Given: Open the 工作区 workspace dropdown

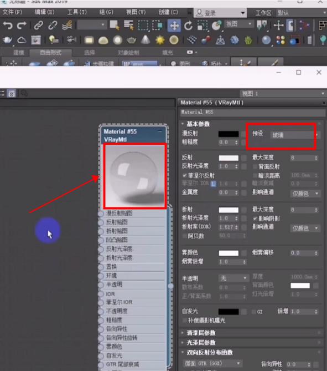Looking at the screenshot, I should click(x=301, y=13).
